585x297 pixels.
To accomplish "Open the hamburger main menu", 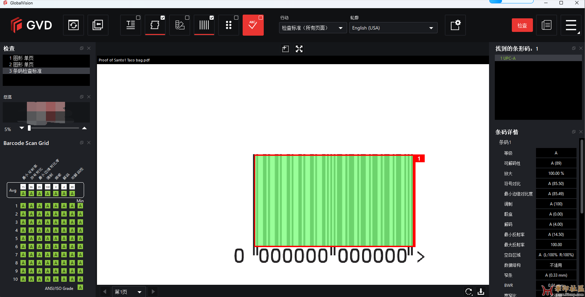I will 571,25.
